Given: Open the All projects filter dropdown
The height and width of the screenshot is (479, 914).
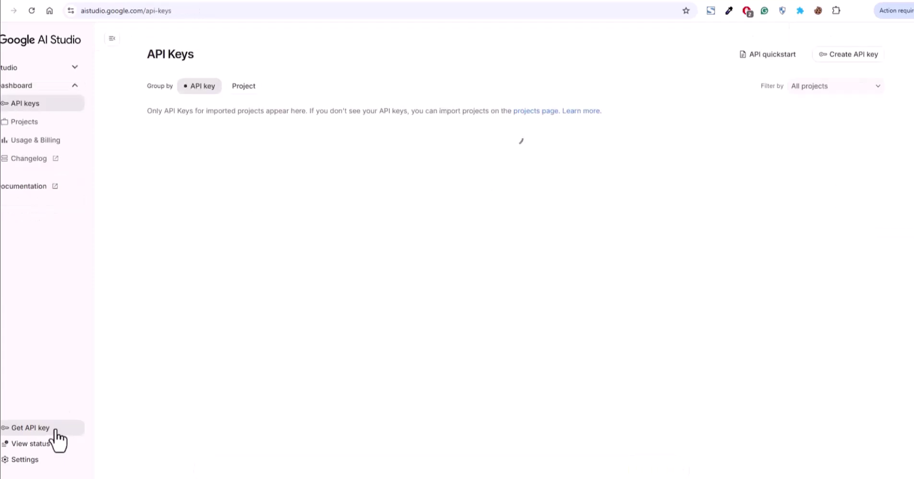Looking at the screenshot, I should [x=836, y=86].
